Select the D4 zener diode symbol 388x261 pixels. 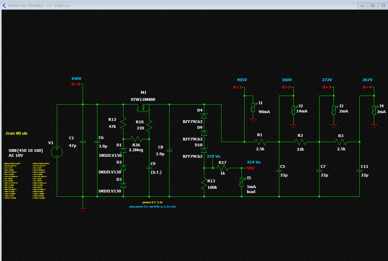point(204,116)
